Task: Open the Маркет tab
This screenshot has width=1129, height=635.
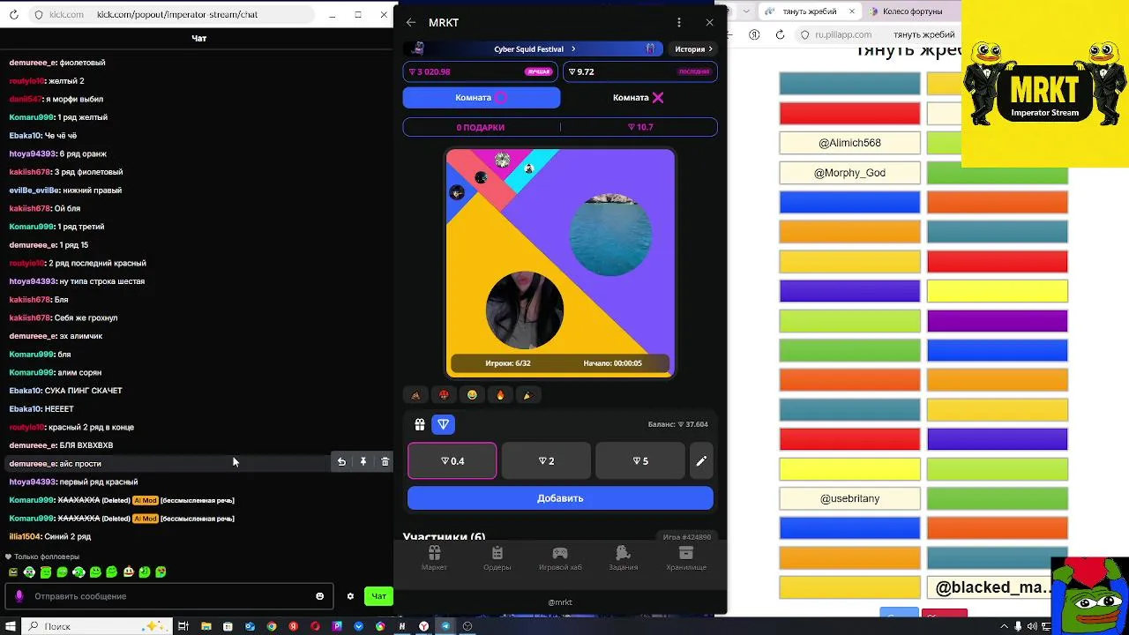Action: click(x=434, y=558)
